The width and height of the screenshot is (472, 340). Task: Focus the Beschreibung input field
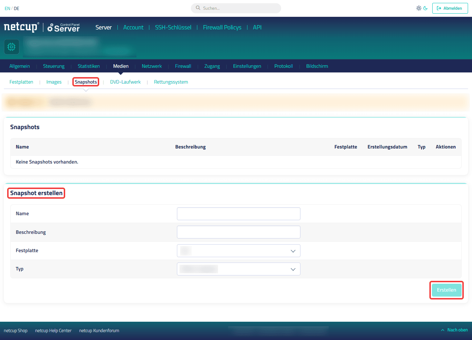tap(239, 232)
